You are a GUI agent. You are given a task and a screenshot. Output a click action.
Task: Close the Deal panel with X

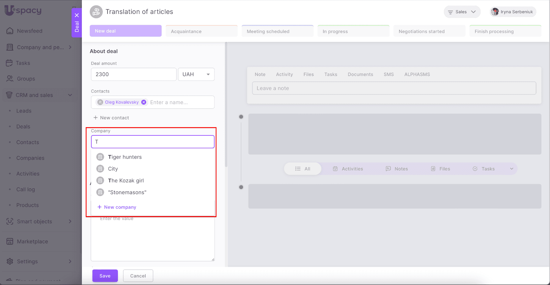pyautogui.click(x=77, y=15)
